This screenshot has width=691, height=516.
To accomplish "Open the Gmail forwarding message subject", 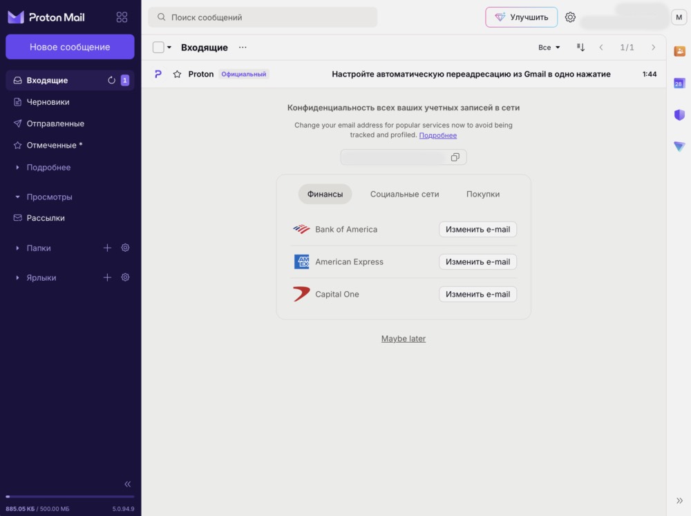I will coord(471,74).
